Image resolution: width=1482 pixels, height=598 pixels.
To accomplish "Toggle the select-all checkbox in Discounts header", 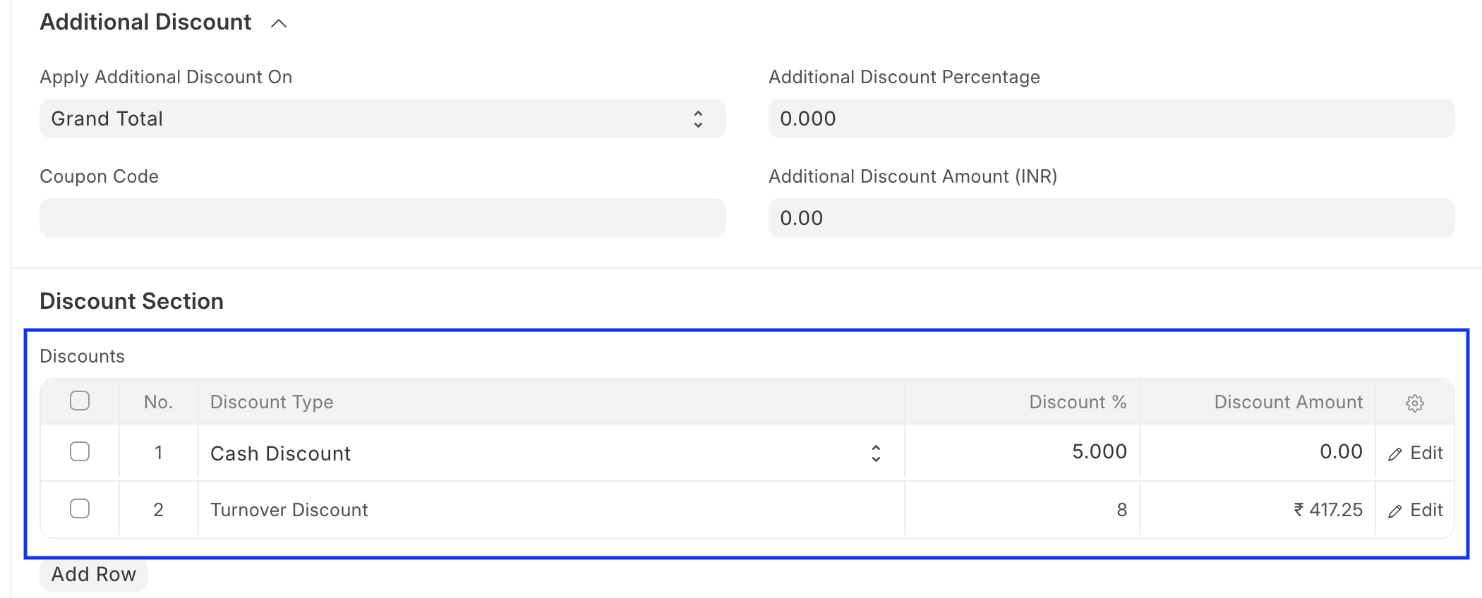I will click(80, 401).
